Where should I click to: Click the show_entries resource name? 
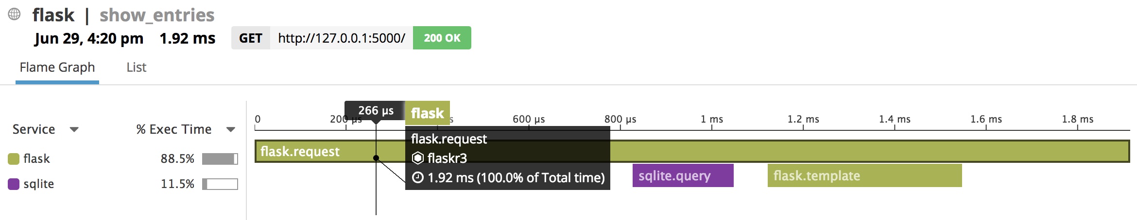click(x=157, y=15)
